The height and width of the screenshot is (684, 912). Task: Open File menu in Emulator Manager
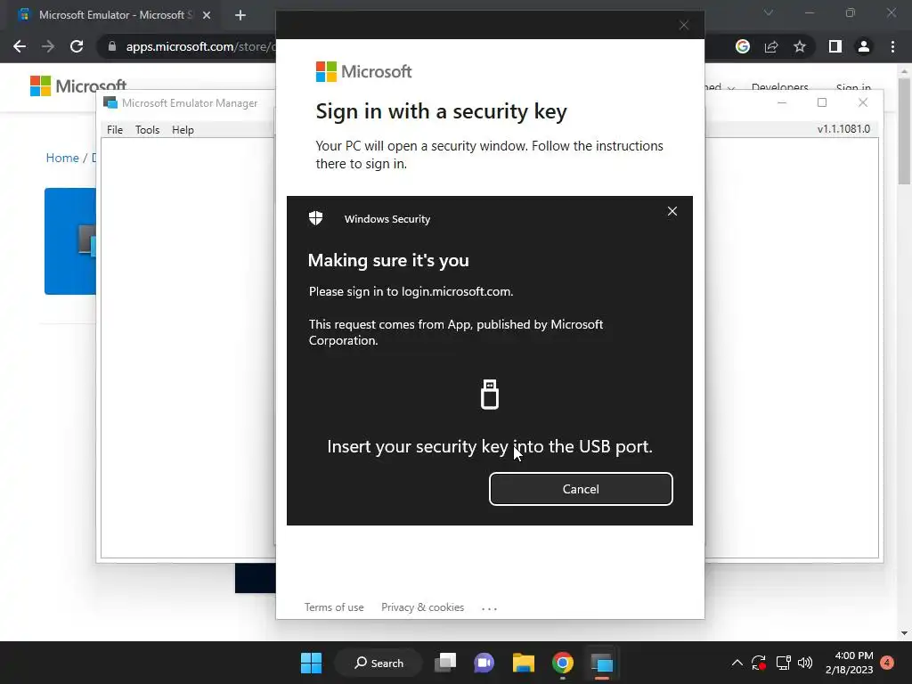point(115,130)
